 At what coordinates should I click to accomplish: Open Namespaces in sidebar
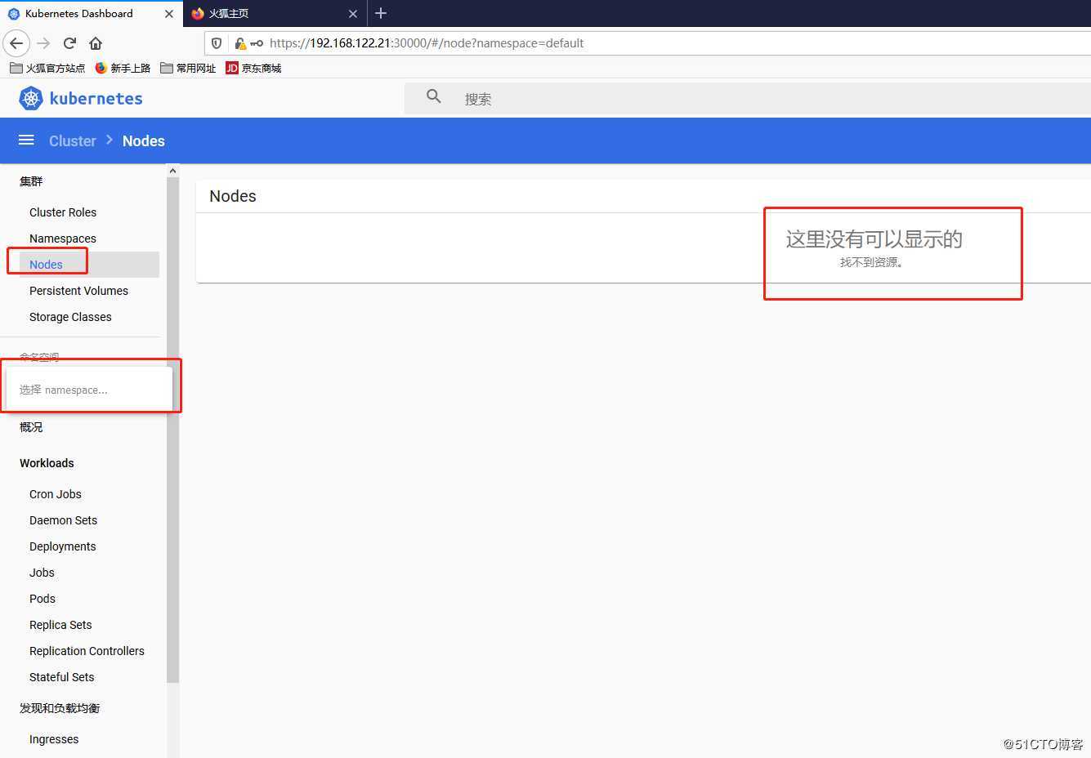click(63, 239)
